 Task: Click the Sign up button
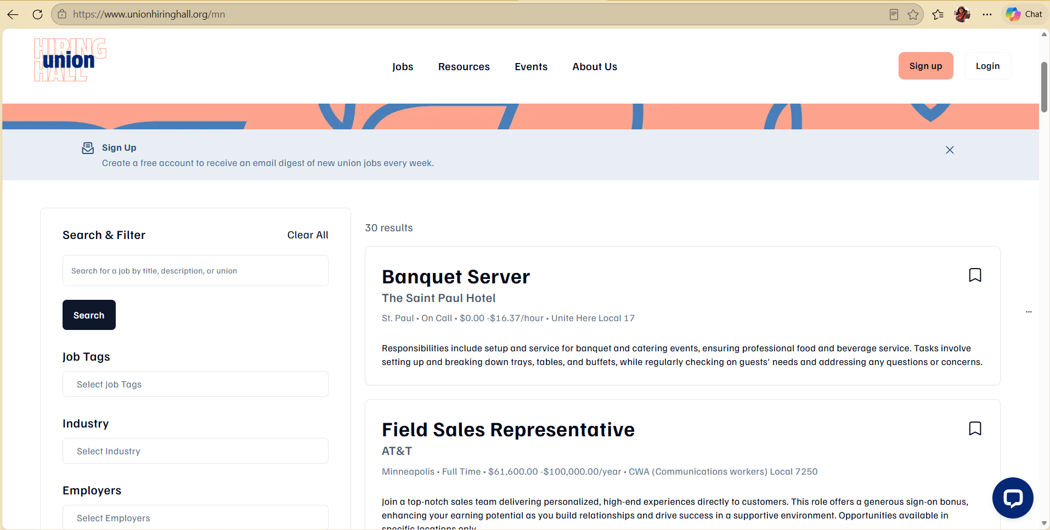tap(925, 66)
